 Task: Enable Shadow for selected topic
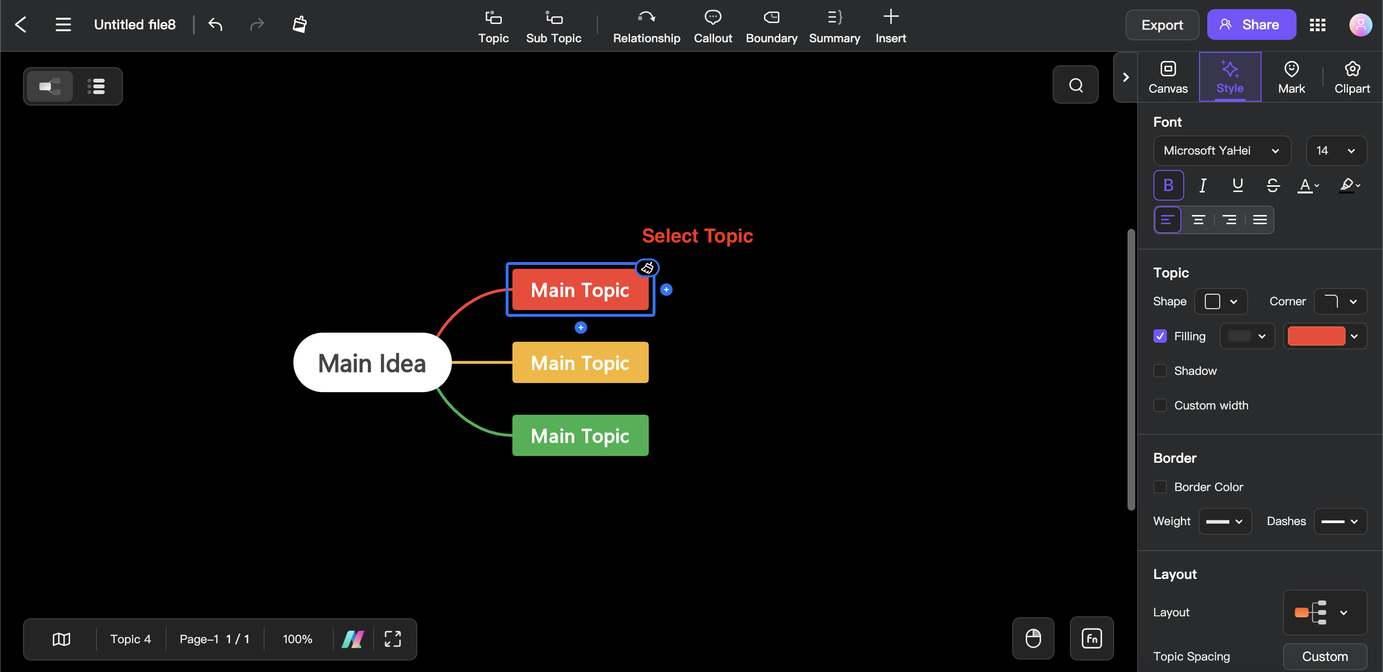pos(1160,371)
